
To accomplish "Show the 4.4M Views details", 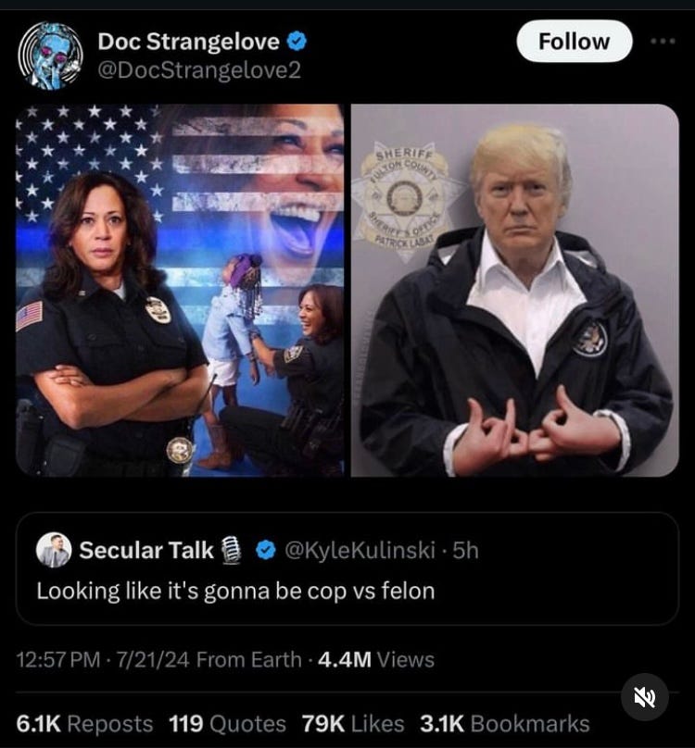I will (x=376, y=660).
